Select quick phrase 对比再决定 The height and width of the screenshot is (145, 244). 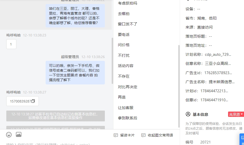coord(128,87)
